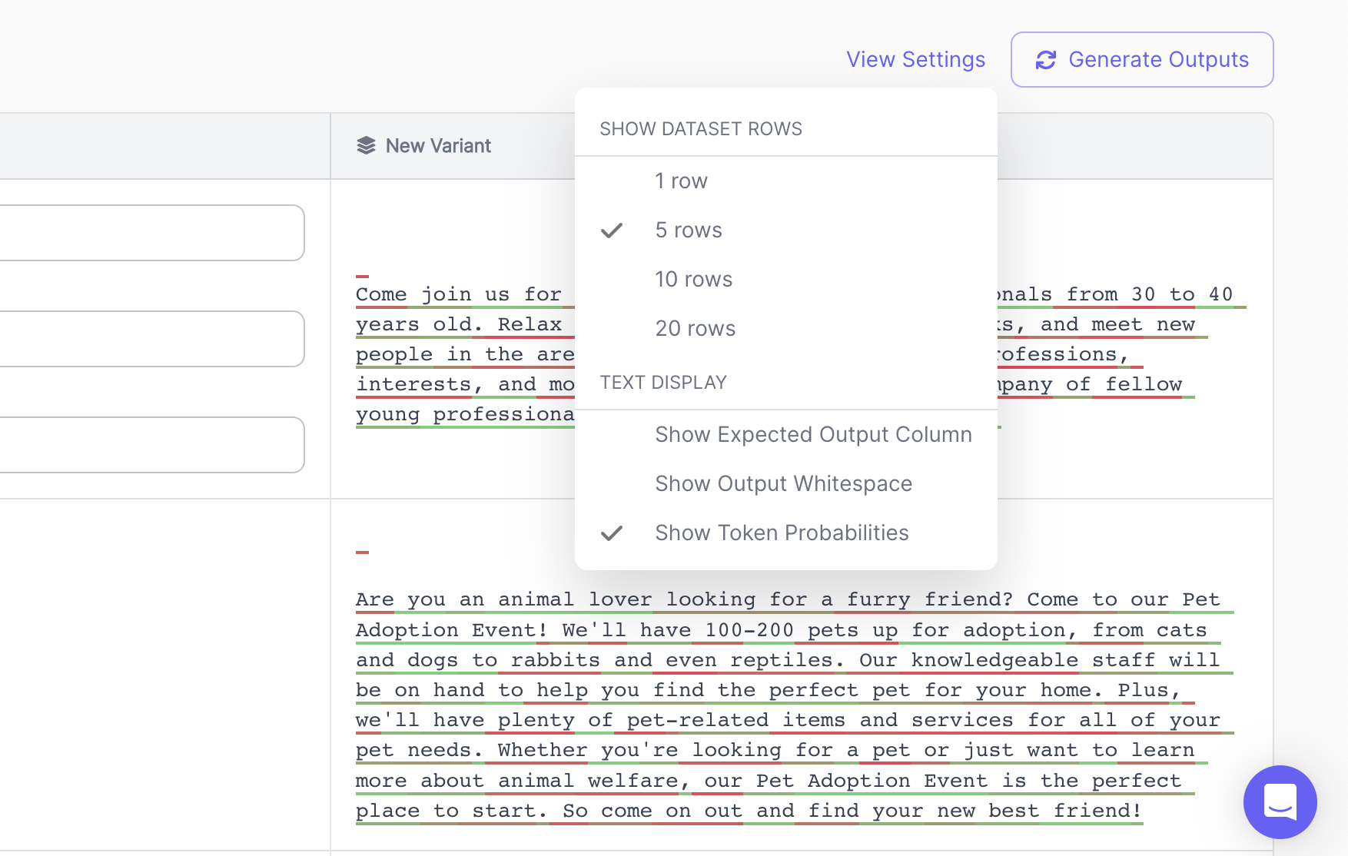This screenshot has width=1348, height=856.
Task: Keep dataset rows set to 5 rows
Action: coord(688,230)
